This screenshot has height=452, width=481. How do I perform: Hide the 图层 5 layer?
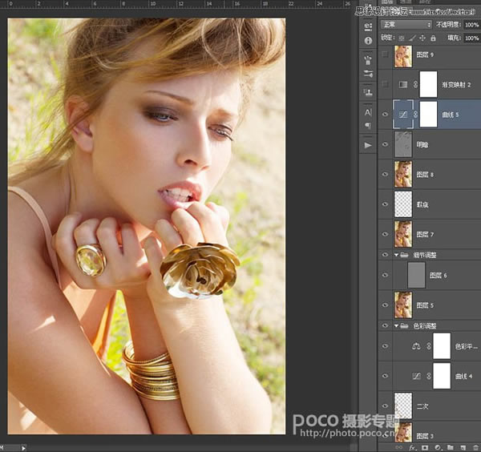385,305
